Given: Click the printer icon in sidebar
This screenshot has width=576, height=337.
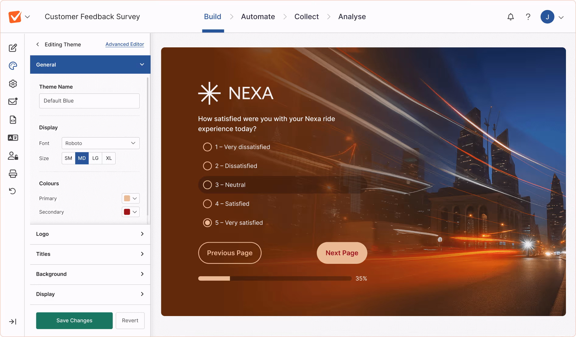Looking at the screenshot, I should pyautogui.click(x=13, y=174).
